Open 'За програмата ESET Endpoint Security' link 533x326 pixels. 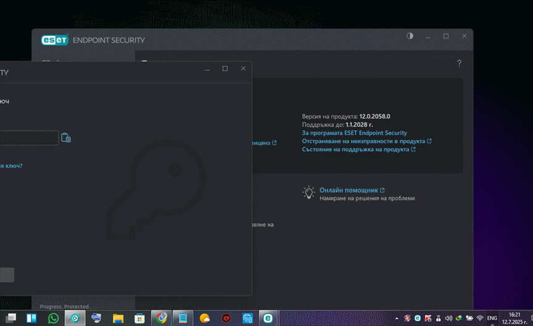354,133
